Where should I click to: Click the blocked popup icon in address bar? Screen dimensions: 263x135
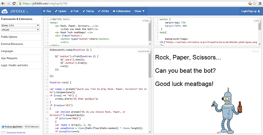tap(250, 3)
